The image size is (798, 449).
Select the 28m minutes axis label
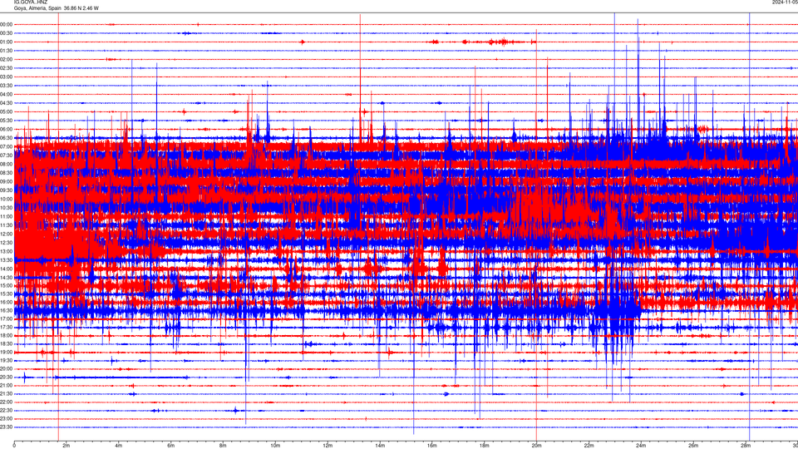[x=746, y=446]
